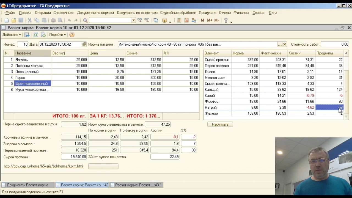Screen dimensions: 352x198
Task: Click the Проценты column header
Action: pyautogui.click(x=329, y=53)
